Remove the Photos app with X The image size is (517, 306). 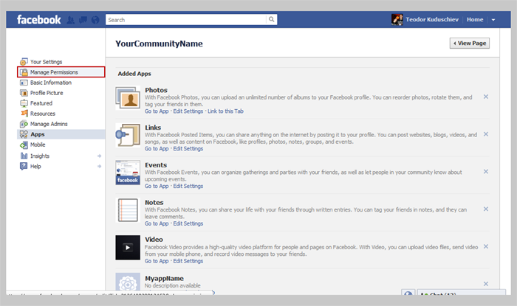486,97
